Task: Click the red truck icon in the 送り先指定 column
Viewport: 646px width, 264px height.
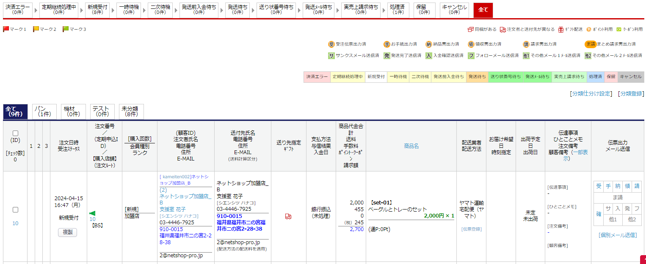Action: pyautogui.click(x=288, y=216)
